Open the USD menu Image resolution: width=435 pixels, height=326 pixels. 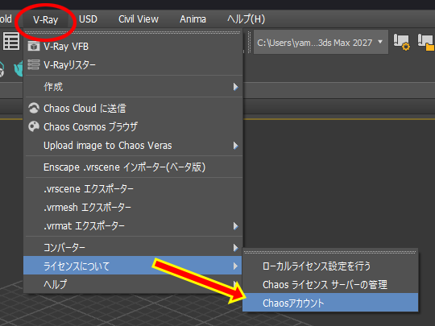(x=88, y=19)
